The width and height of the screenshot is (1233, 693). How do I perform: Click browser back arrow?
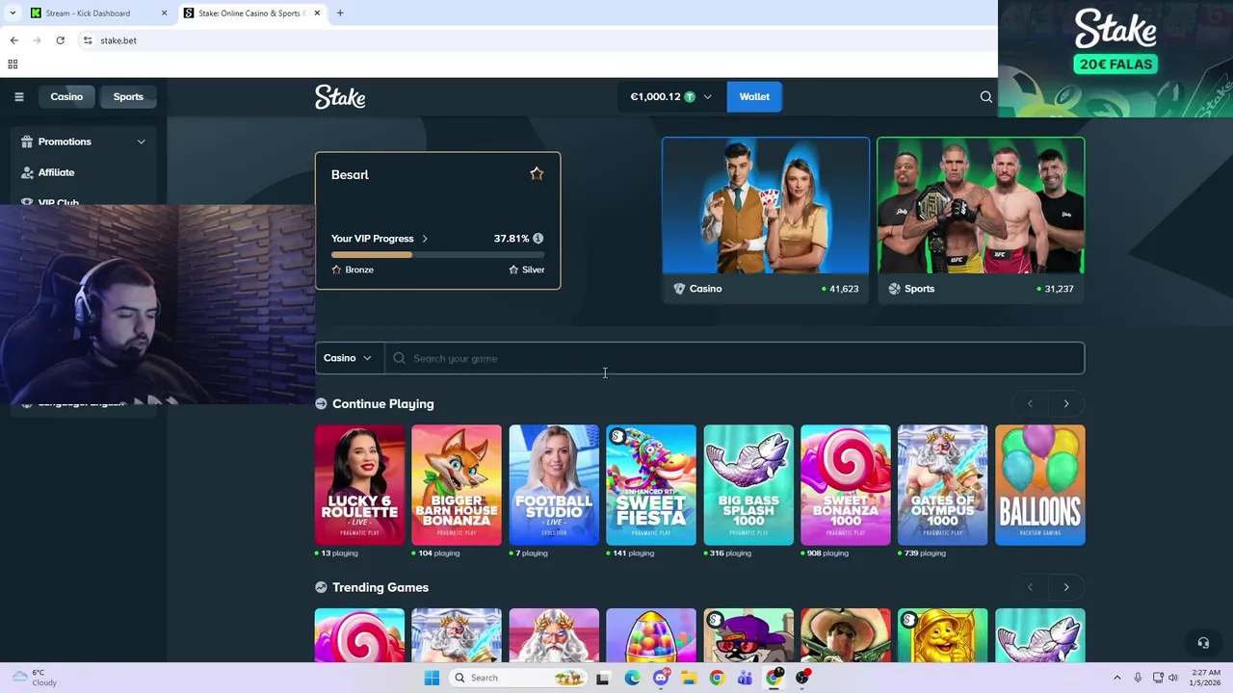tap(13, 40)
